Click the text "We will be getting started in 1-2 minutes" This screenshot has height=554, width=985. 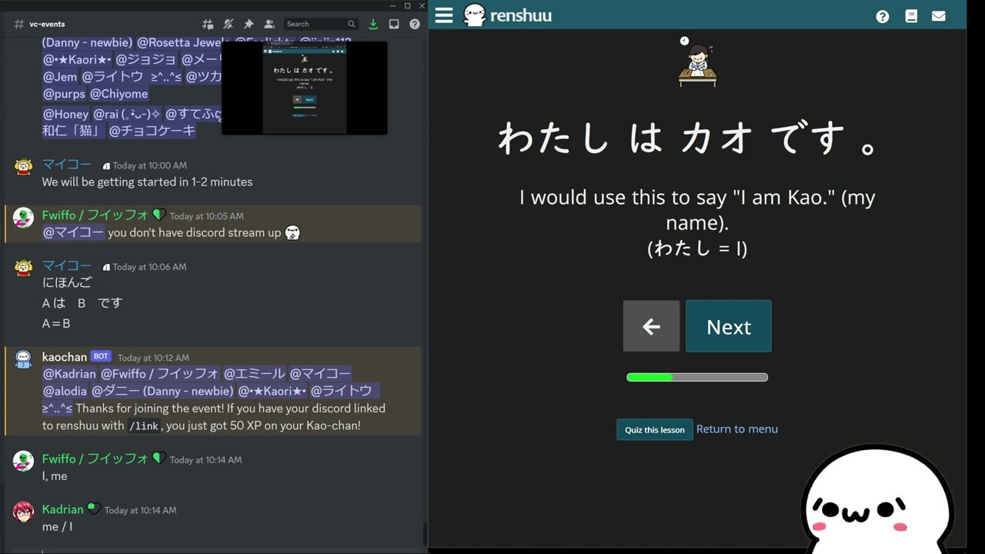[147, 182]
